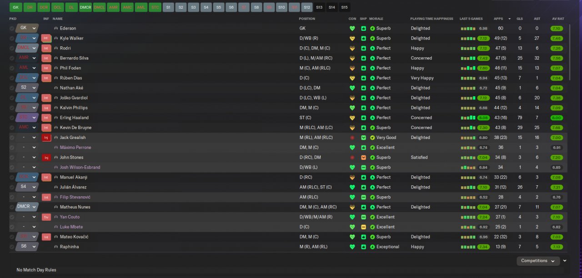This screenshot has width=582, height=278.
Task: Sort by the MORALE column header
Action: [x=376, y=19]
